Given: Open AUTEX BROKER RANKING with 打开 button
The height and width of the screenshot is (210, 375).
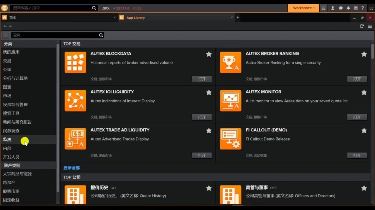Looking at the screenshot, I should click(357, 79).
